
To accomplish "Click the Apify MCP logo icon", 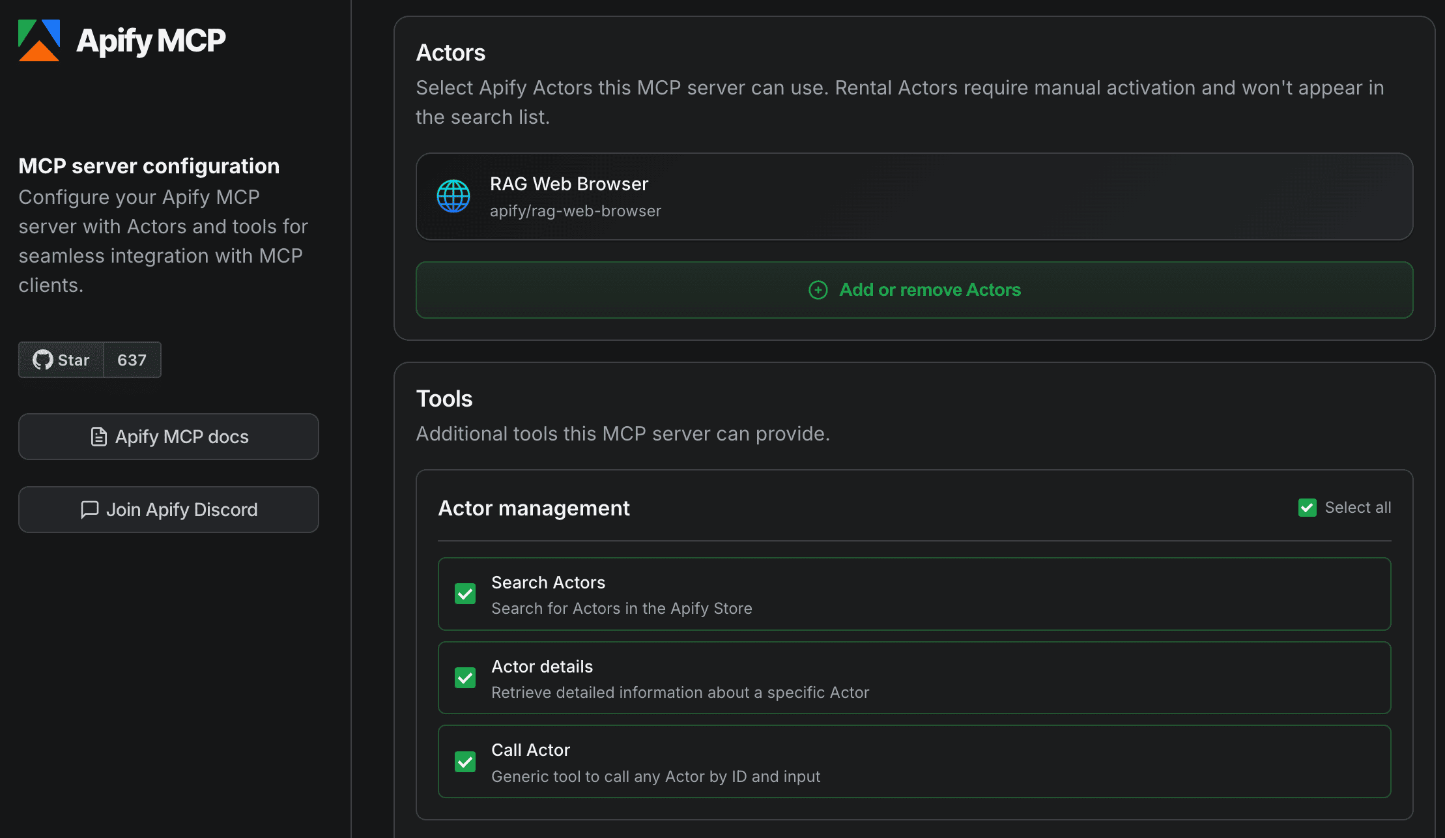I will point(39,40).
